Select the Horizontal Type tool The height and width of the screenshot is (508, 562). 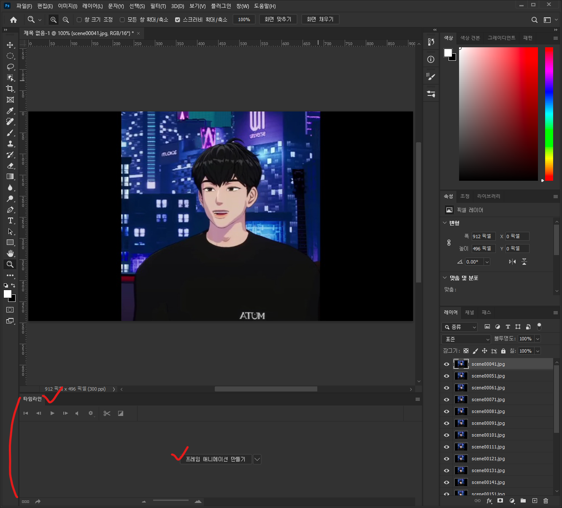coord(10,220)
